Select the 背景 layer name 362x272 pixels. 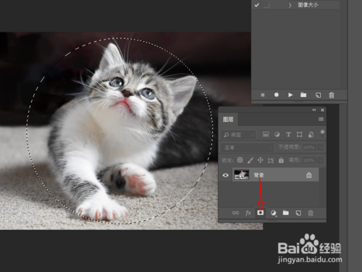click(258, 175)
